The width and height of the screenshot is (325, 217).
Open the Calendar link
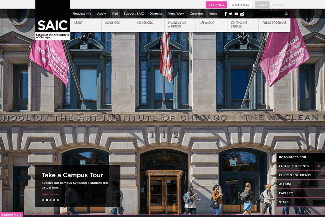pos(196,14)
